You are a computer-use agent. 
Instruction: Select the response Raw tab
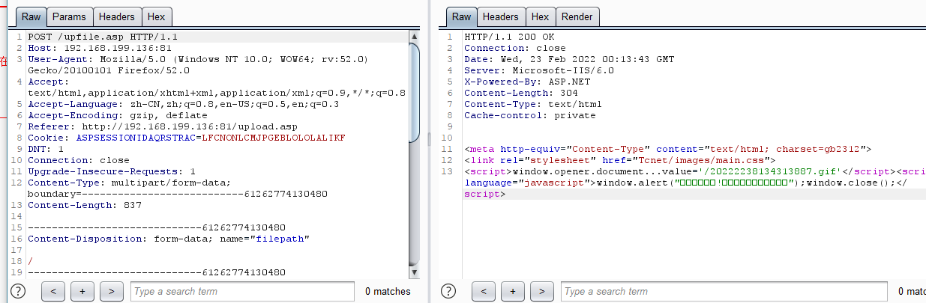pyautogui.click(x=461, y=16)
